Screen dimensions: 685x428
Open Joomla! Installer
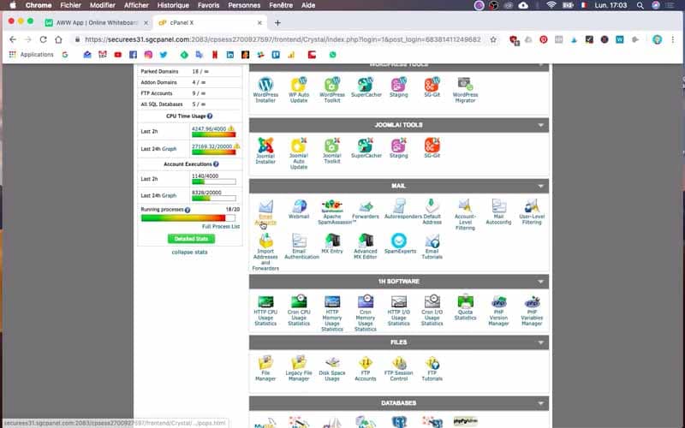pos(265,151)
